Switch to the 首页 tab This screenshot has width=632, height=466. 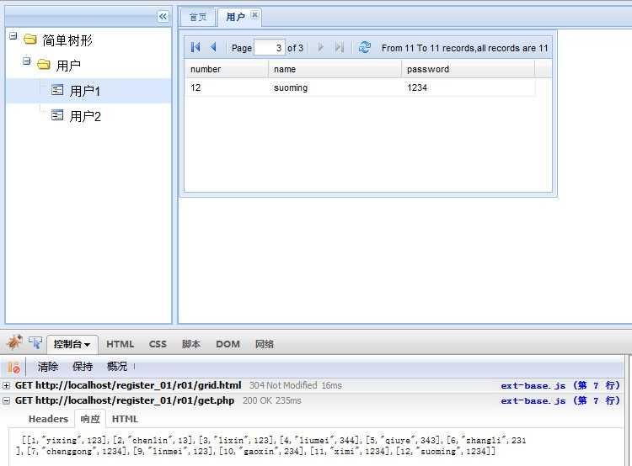198,18
